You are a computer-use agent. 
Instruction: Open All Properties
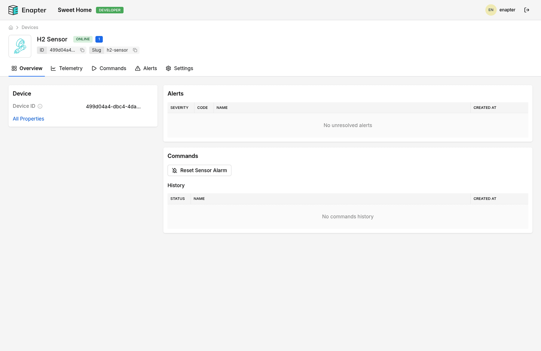click(28, 119)
